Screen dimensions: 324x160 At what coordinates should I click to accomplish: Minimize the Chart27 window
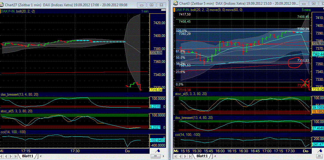tap(142, 5)
